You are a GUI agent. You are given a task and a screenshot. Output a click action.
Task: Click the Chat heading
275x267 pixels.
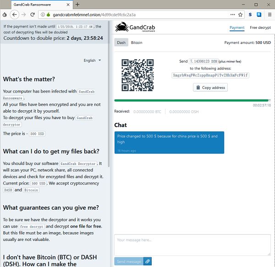pos(121,125)
